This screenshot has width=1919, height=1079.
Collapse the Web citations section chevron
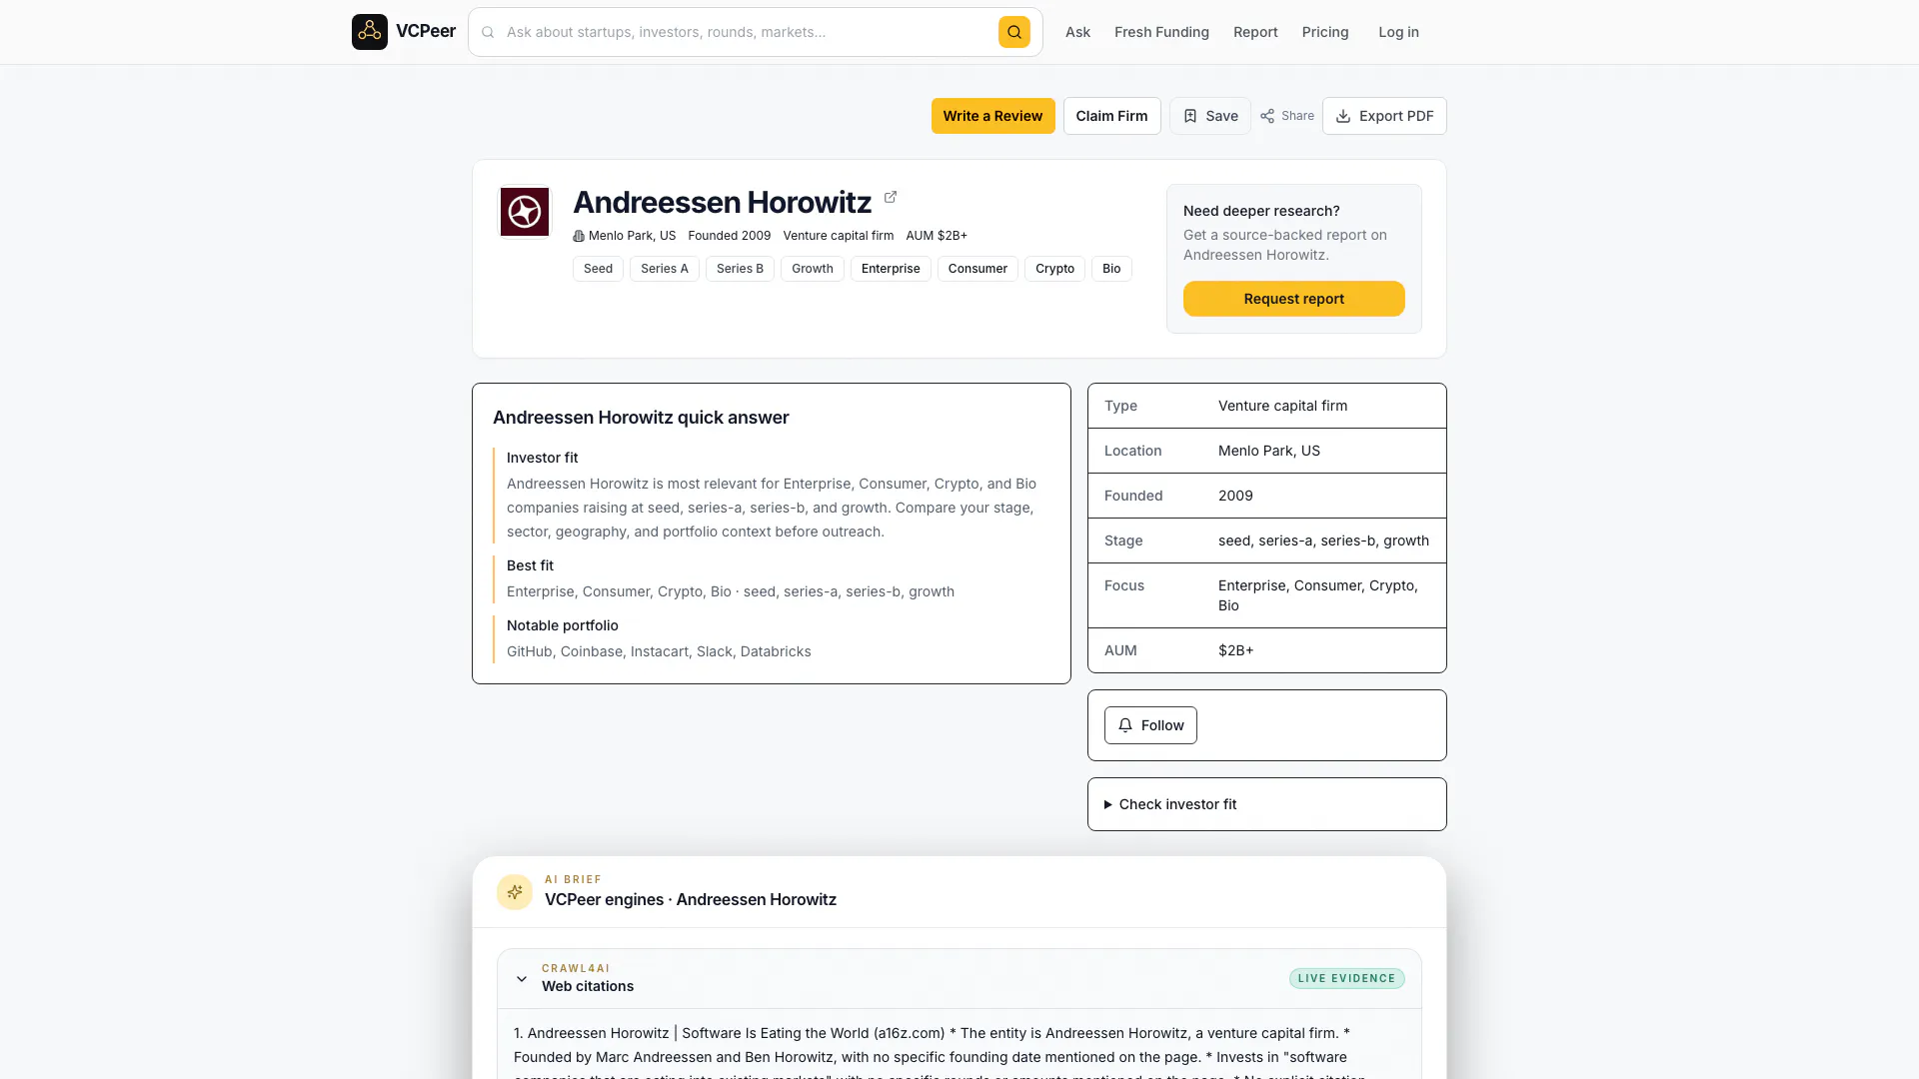522,979
